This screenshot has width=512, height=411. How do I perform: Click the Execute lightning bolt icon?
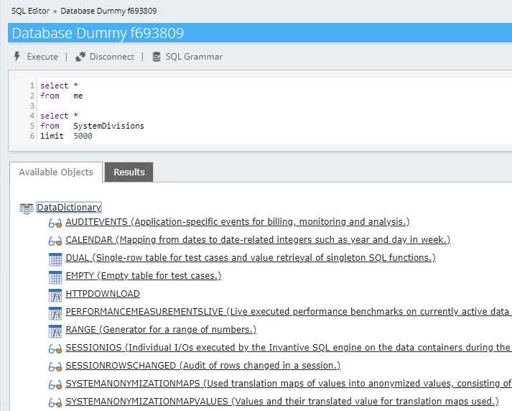pos(17,57)
